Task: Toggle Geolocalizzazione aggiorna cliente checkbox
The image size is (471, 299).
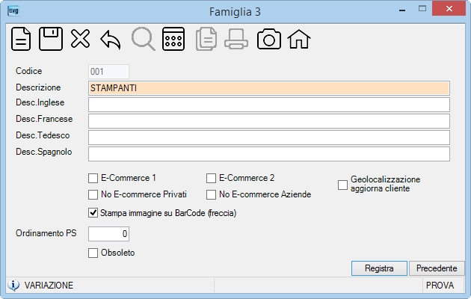Action: click(x=342, y=185)
